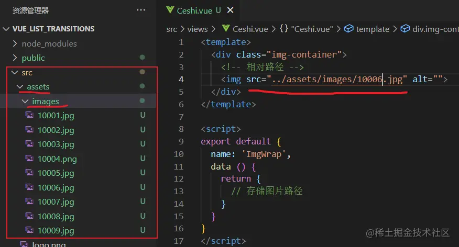Click the Vue icon in the breadcrumb

point(226,28)
